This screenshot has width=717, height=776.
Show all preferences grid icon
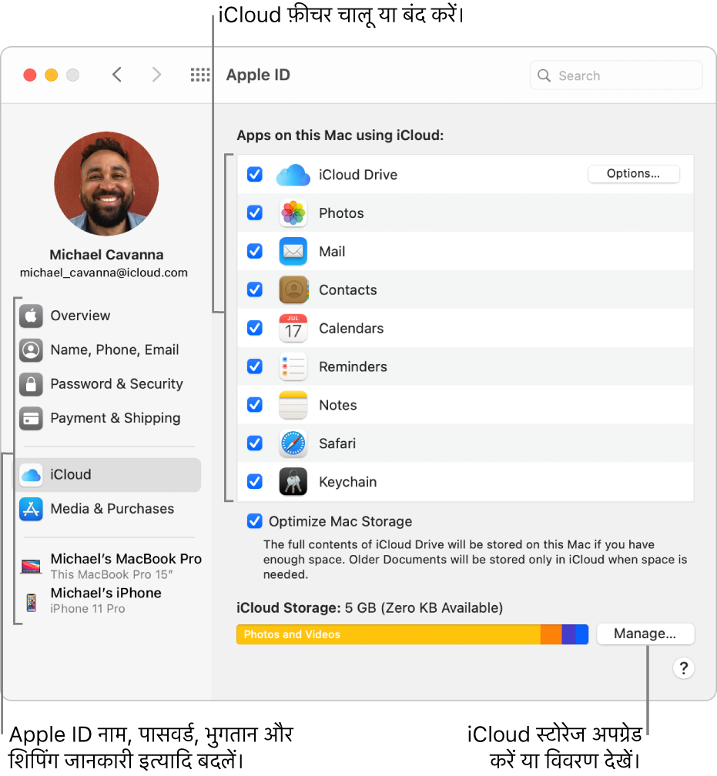[x=200, y=75]
